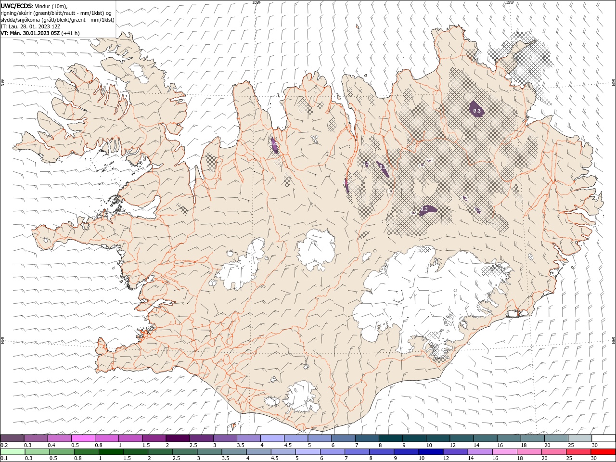Image resolution: width=616 pixels, height=462 pixels.
Task: Pick upper scale dark teal swatch at 8
Action: [x=390, y=438]
